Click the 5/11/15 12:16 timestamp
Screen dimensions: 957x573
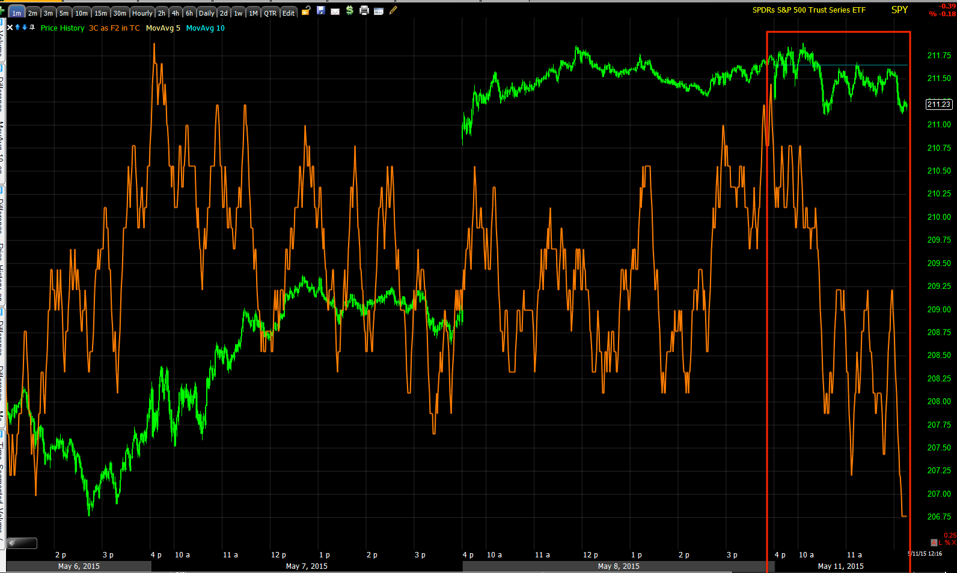pyautogui.click(x=925, y=554)
